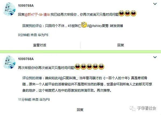This screenshot has width=161, height=115.
Task: Expand the chevron menu on first comment
Action: click(155, 4)
